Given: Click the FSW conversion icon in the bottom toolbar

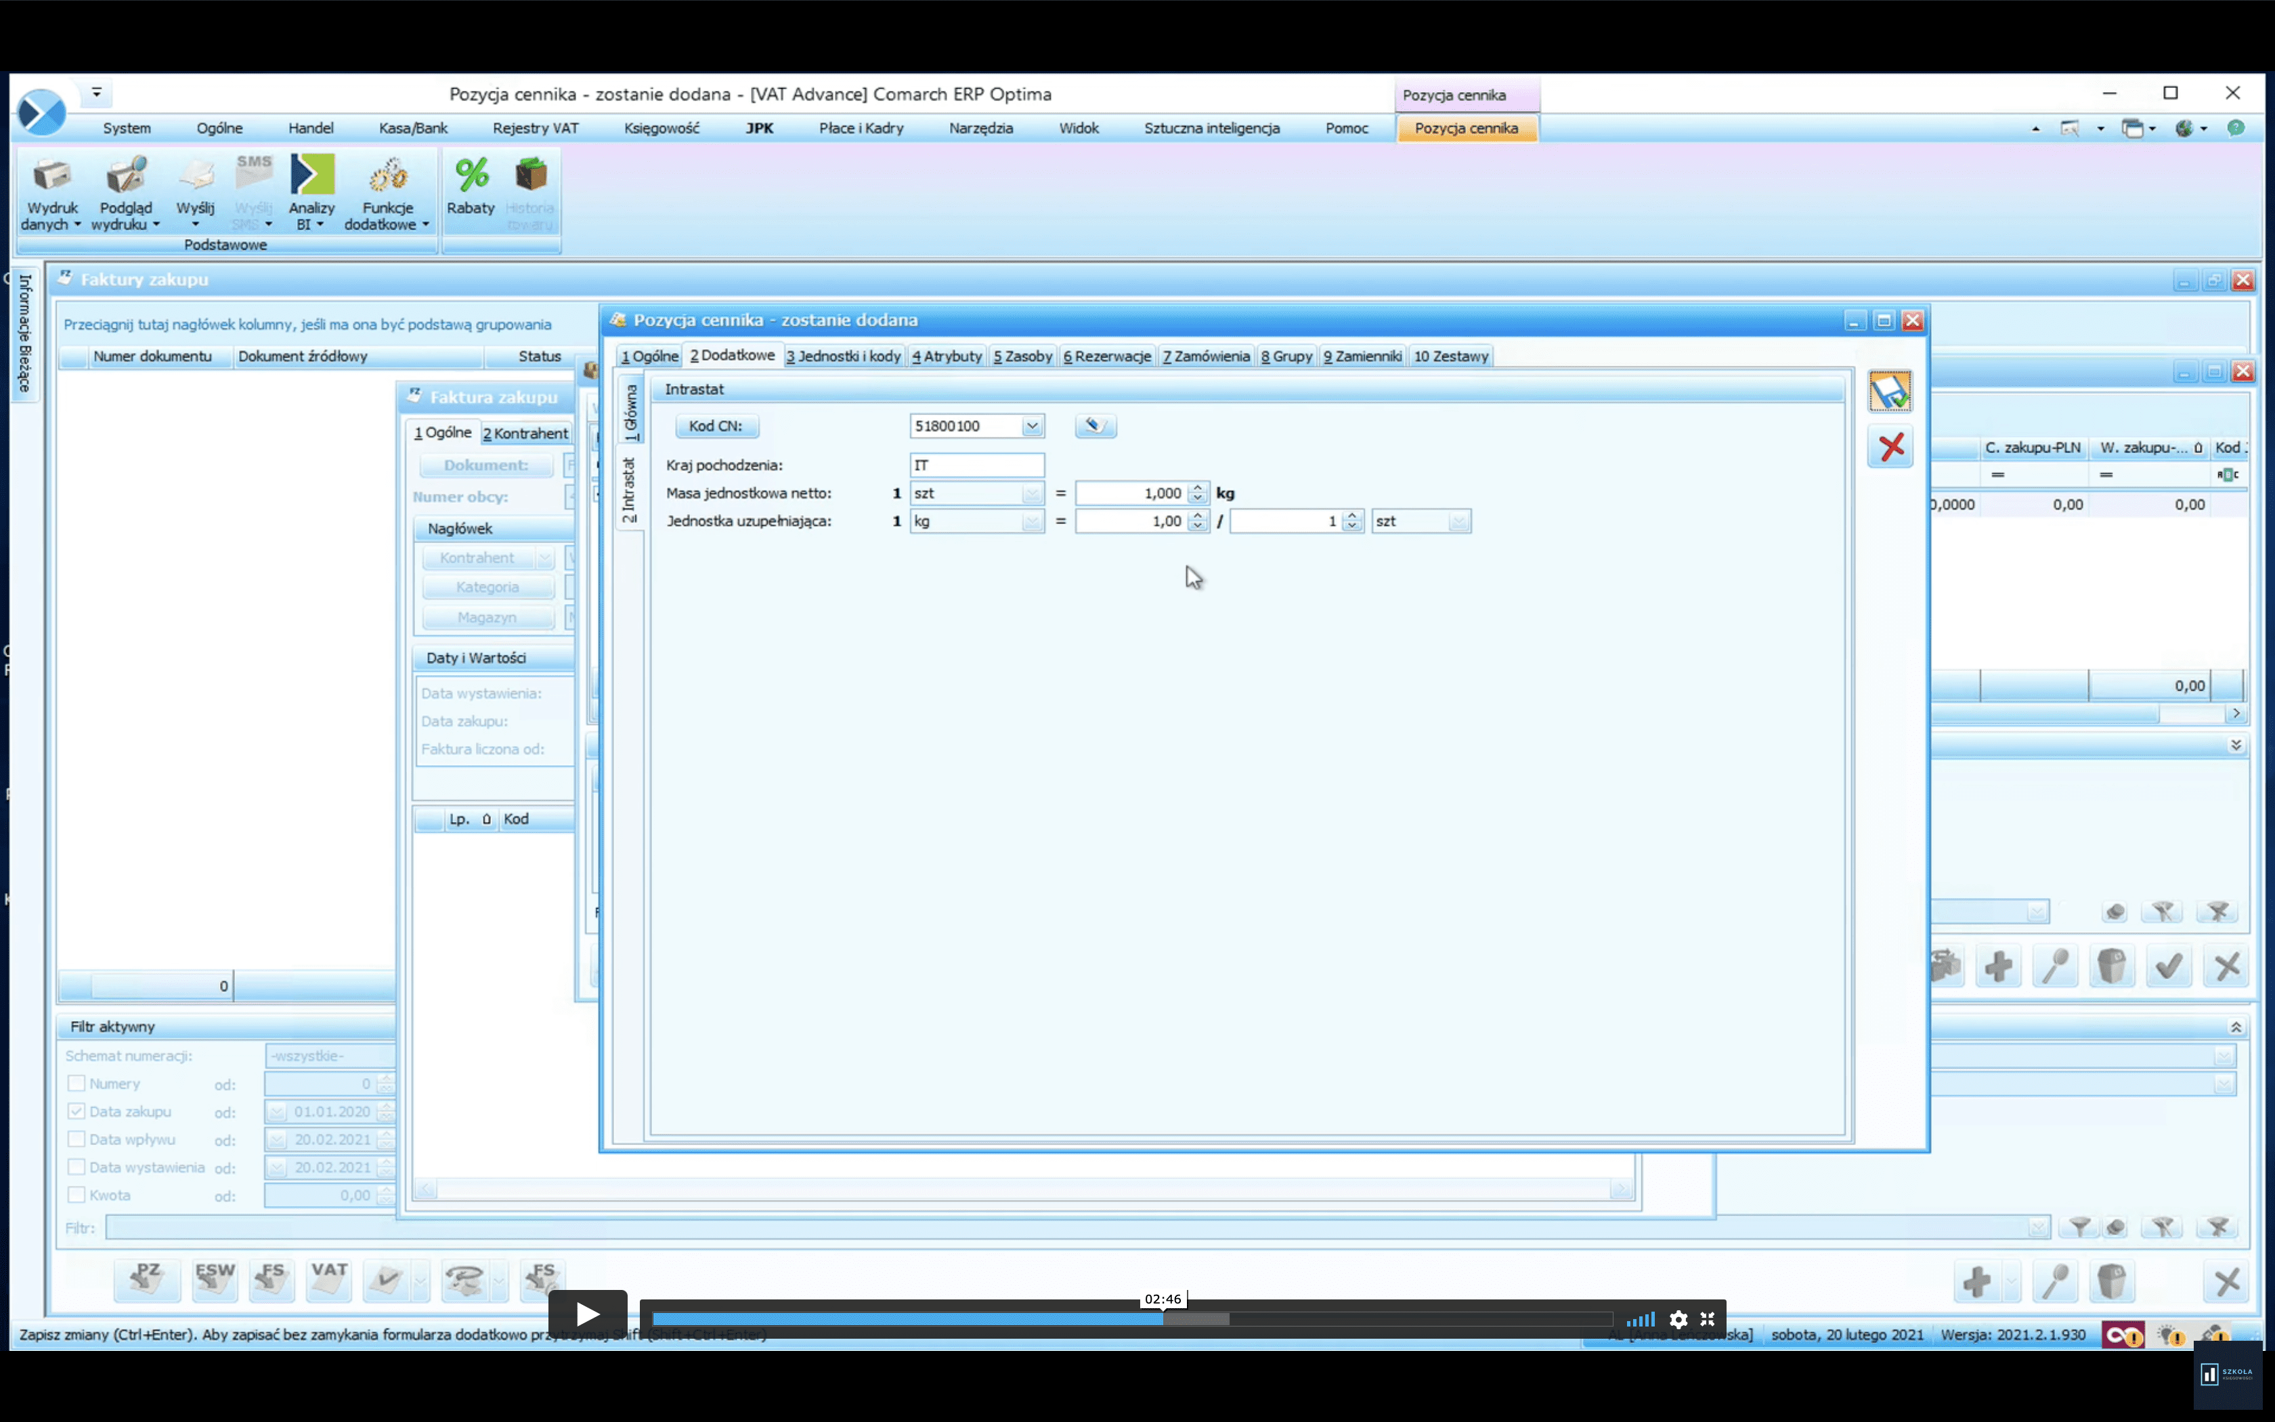Looking at the screenshot, I should tap(215, 1280).
